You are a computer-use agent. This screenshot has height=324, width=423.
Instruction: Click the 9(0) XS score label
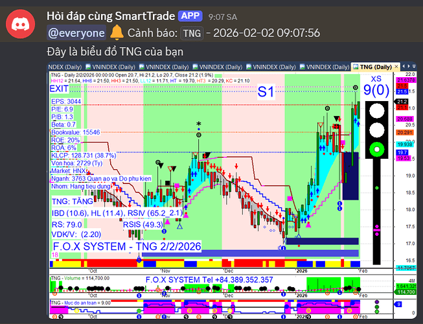click(376, 90)
